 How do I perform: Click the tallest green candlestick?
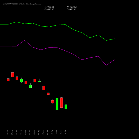[57, 104]
